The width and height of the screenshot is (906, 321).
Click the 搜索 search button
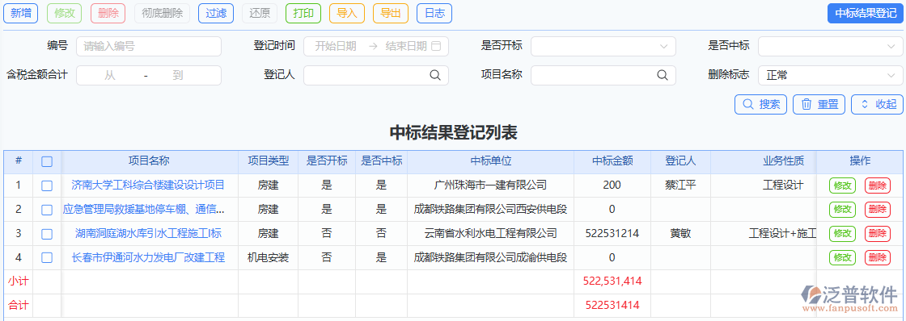pyautogui.click(x=761, y=104)
